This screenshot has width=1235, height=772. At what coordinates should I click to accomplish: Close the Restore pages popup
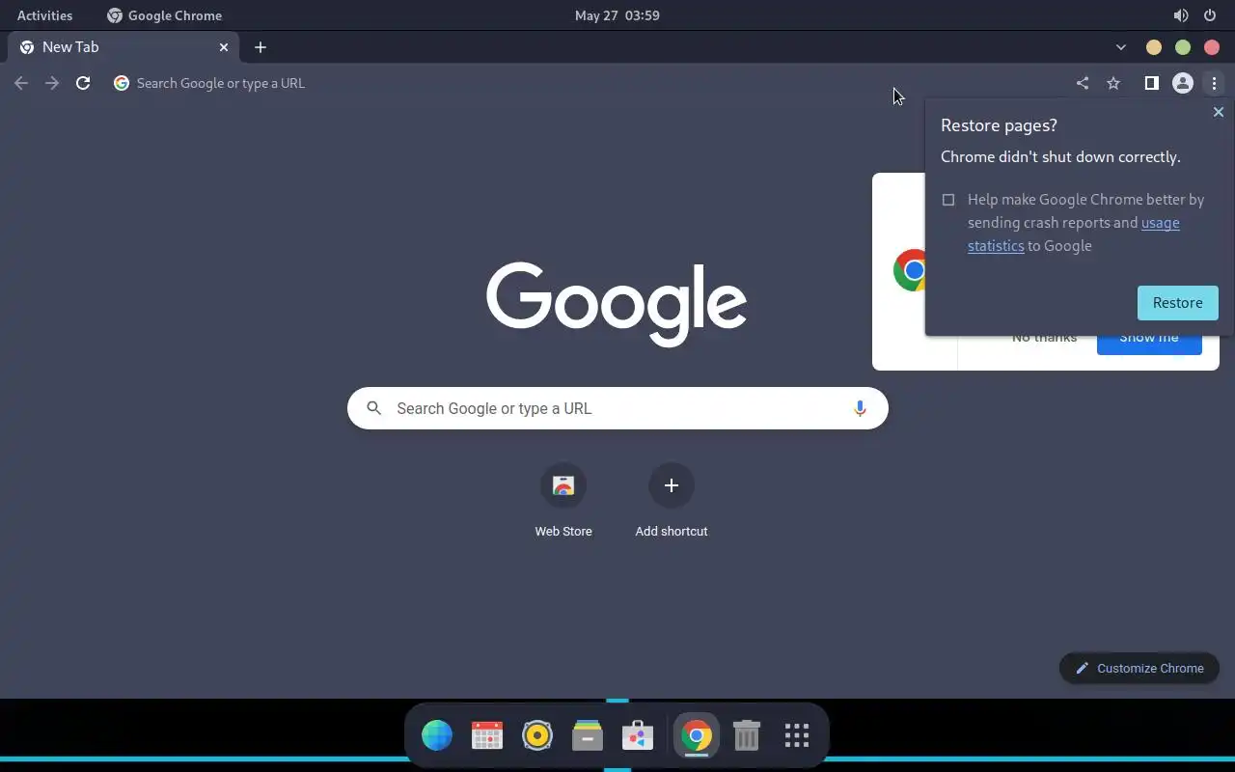tap(1218, 112)
